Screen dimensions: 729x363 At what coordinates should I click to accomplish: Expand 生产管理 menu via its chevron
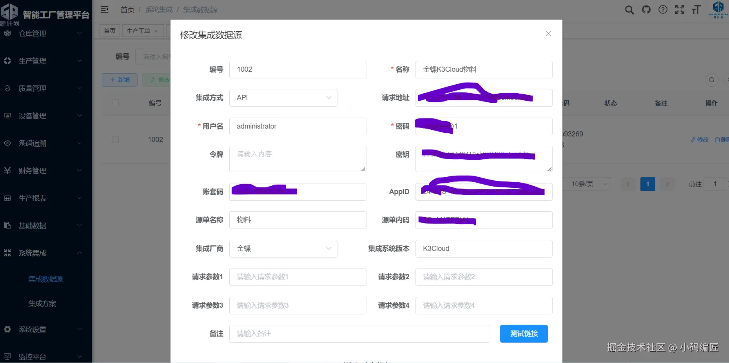[80, 61]
